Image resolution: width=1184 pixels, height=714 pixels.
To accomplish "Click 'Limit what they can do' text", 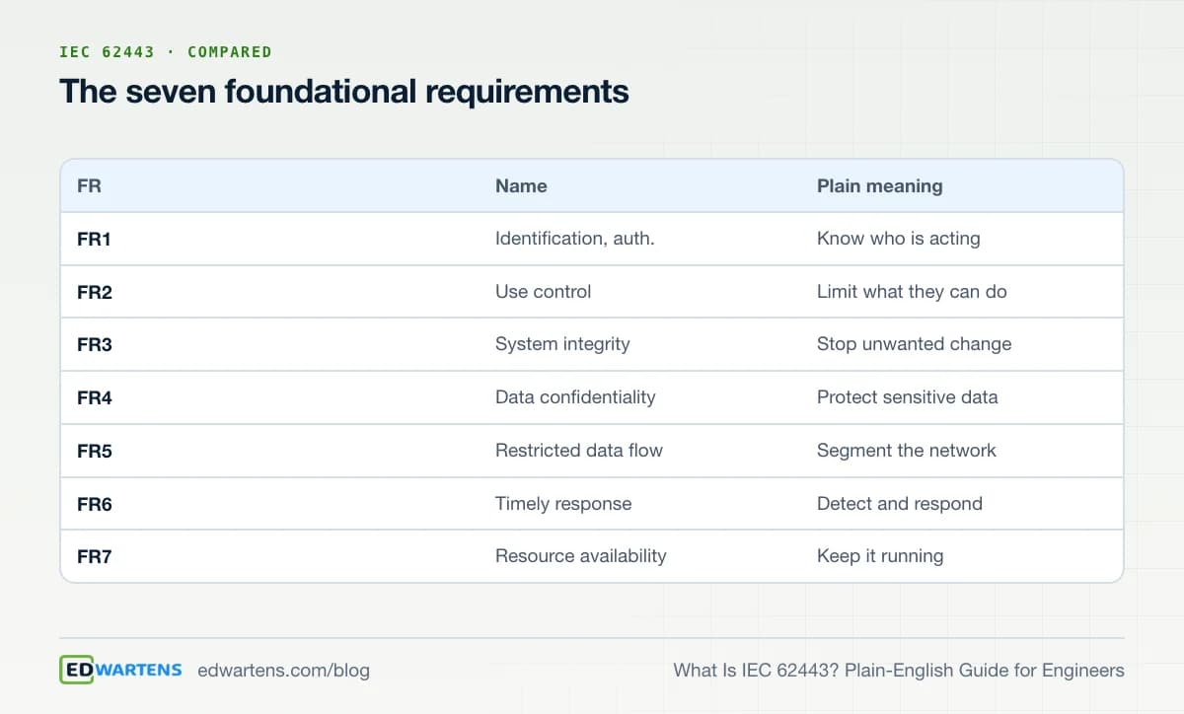I will coord(912,292).
